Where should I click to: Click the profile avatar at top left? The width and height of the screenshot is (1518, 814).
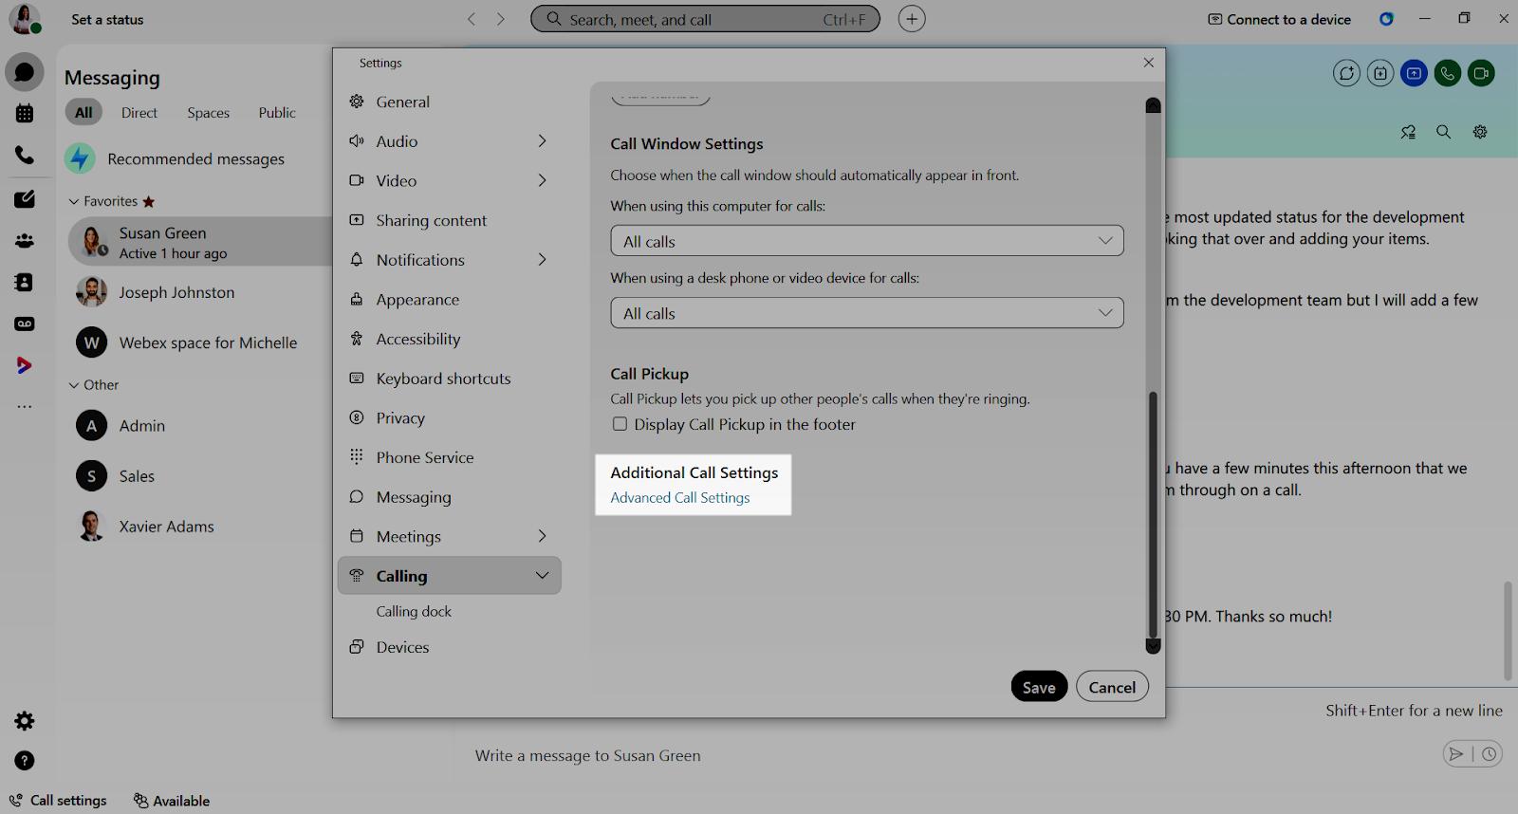25,19
